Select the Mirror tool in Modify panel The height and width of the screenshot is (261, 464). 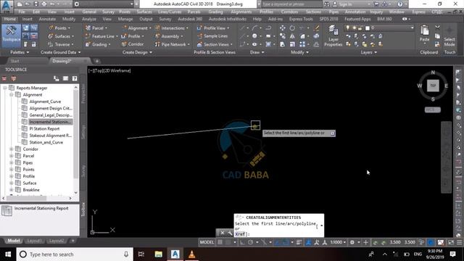292,36
